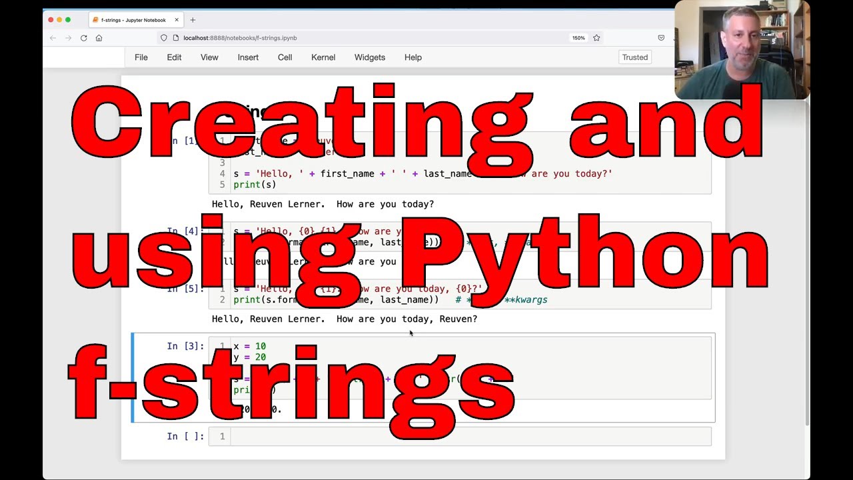Open the Widgets menu
The image size is (853, 480).
point(370,57)
